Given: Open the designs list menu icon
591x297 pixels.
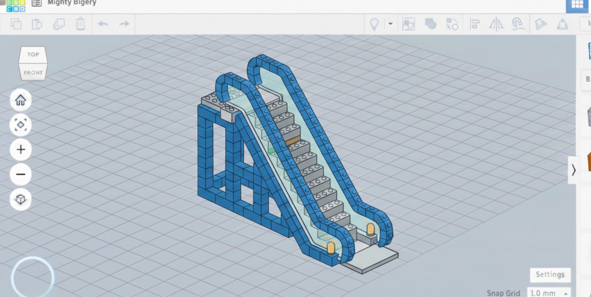Looking at the screenshot, I should coord(37,3).
